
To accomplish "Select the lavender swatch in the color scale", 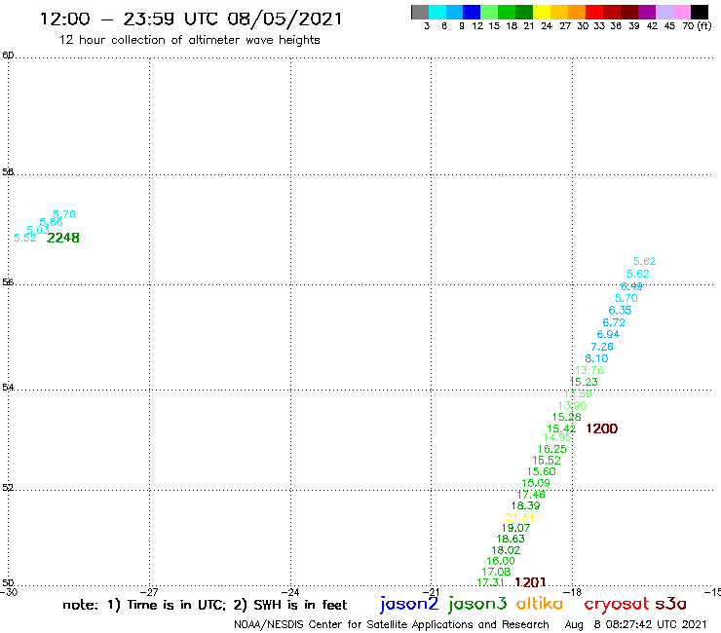I will [664, 12].
